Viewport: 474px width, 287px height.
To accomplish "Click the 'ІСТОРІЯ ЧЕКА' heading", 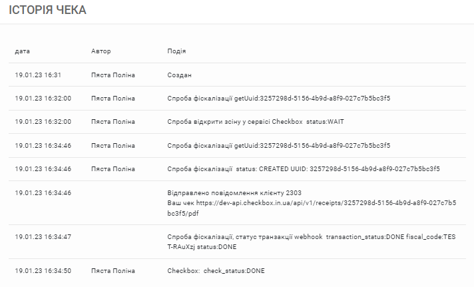I will click(x=47, y=10).
